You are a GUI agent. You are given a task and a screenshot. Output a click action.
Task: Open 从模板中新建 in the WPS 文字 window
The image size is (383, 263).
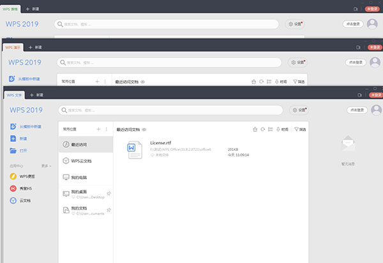pos(26,127)
